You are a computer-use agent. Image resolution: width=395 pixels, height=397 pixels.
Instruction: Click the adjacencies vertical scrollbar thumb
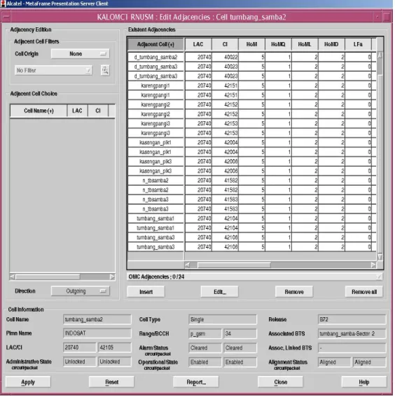point(380,67)
